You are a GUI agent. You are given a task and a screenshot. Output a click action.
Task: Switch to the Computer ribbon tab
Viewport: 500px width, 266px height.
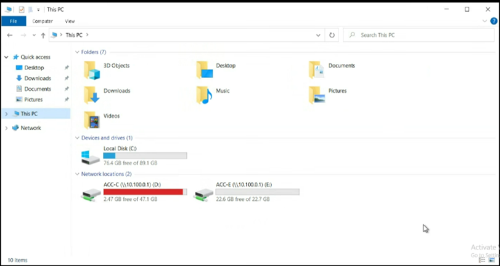[x=43, y=22]
